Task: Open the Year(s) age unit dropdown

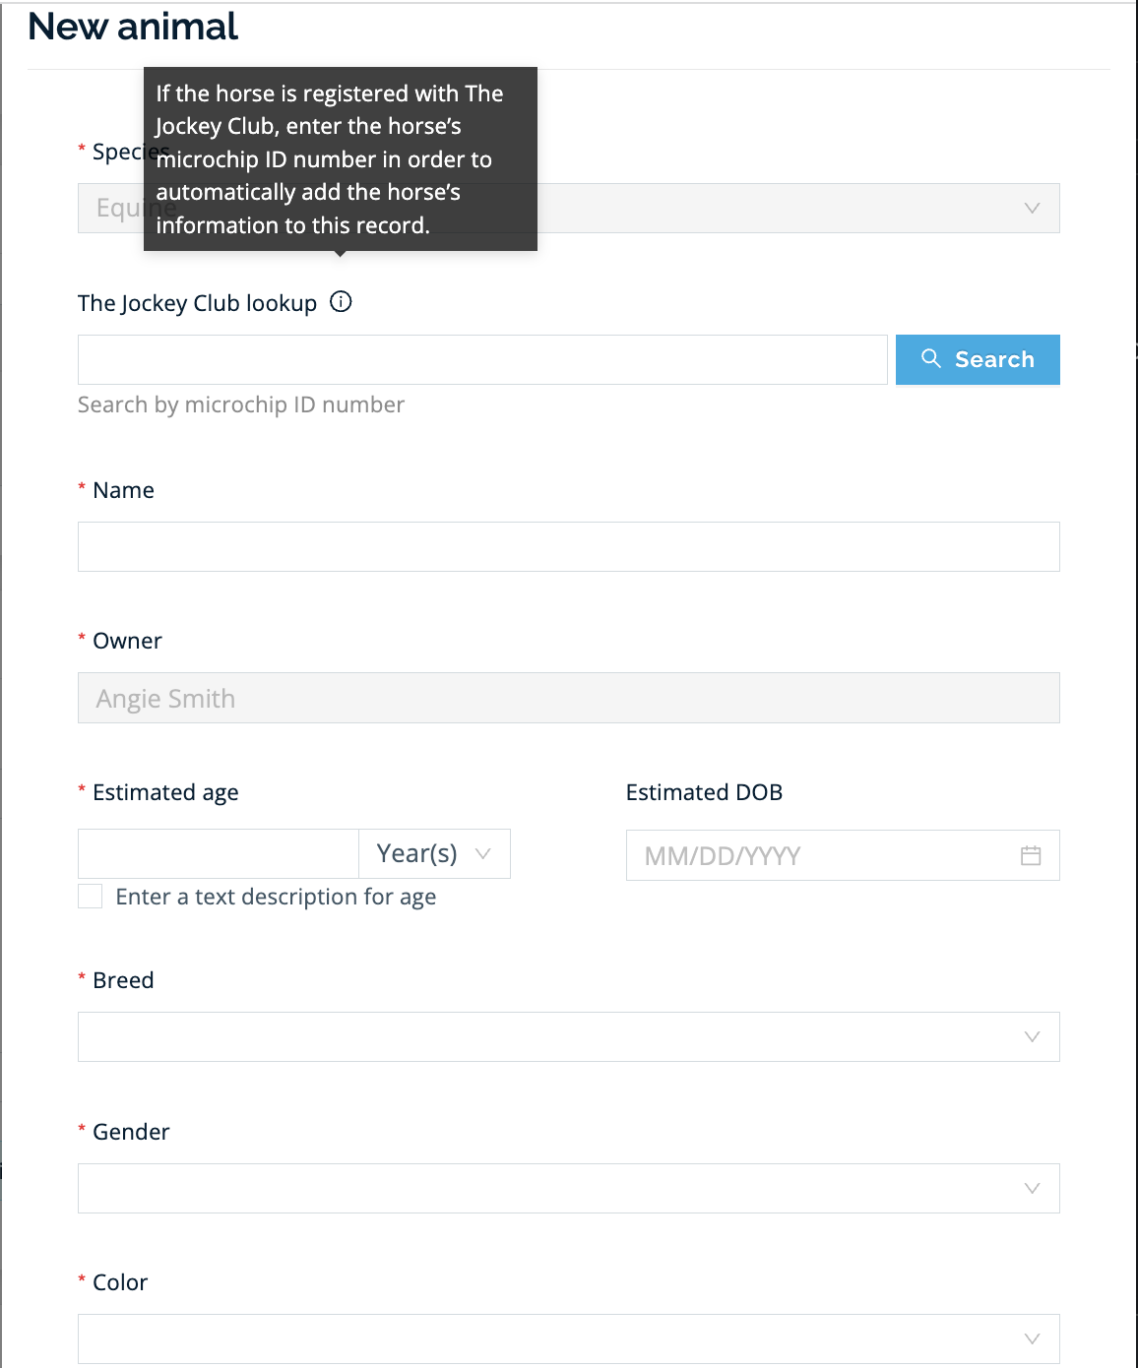Action: 434,853
